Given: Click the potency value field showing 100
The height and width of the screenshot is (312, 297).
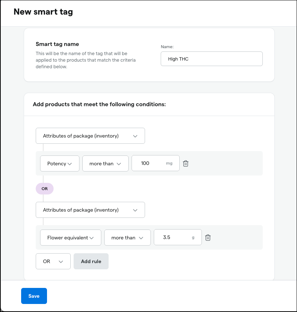Looking at the screenshot, I should click(155, 163).
